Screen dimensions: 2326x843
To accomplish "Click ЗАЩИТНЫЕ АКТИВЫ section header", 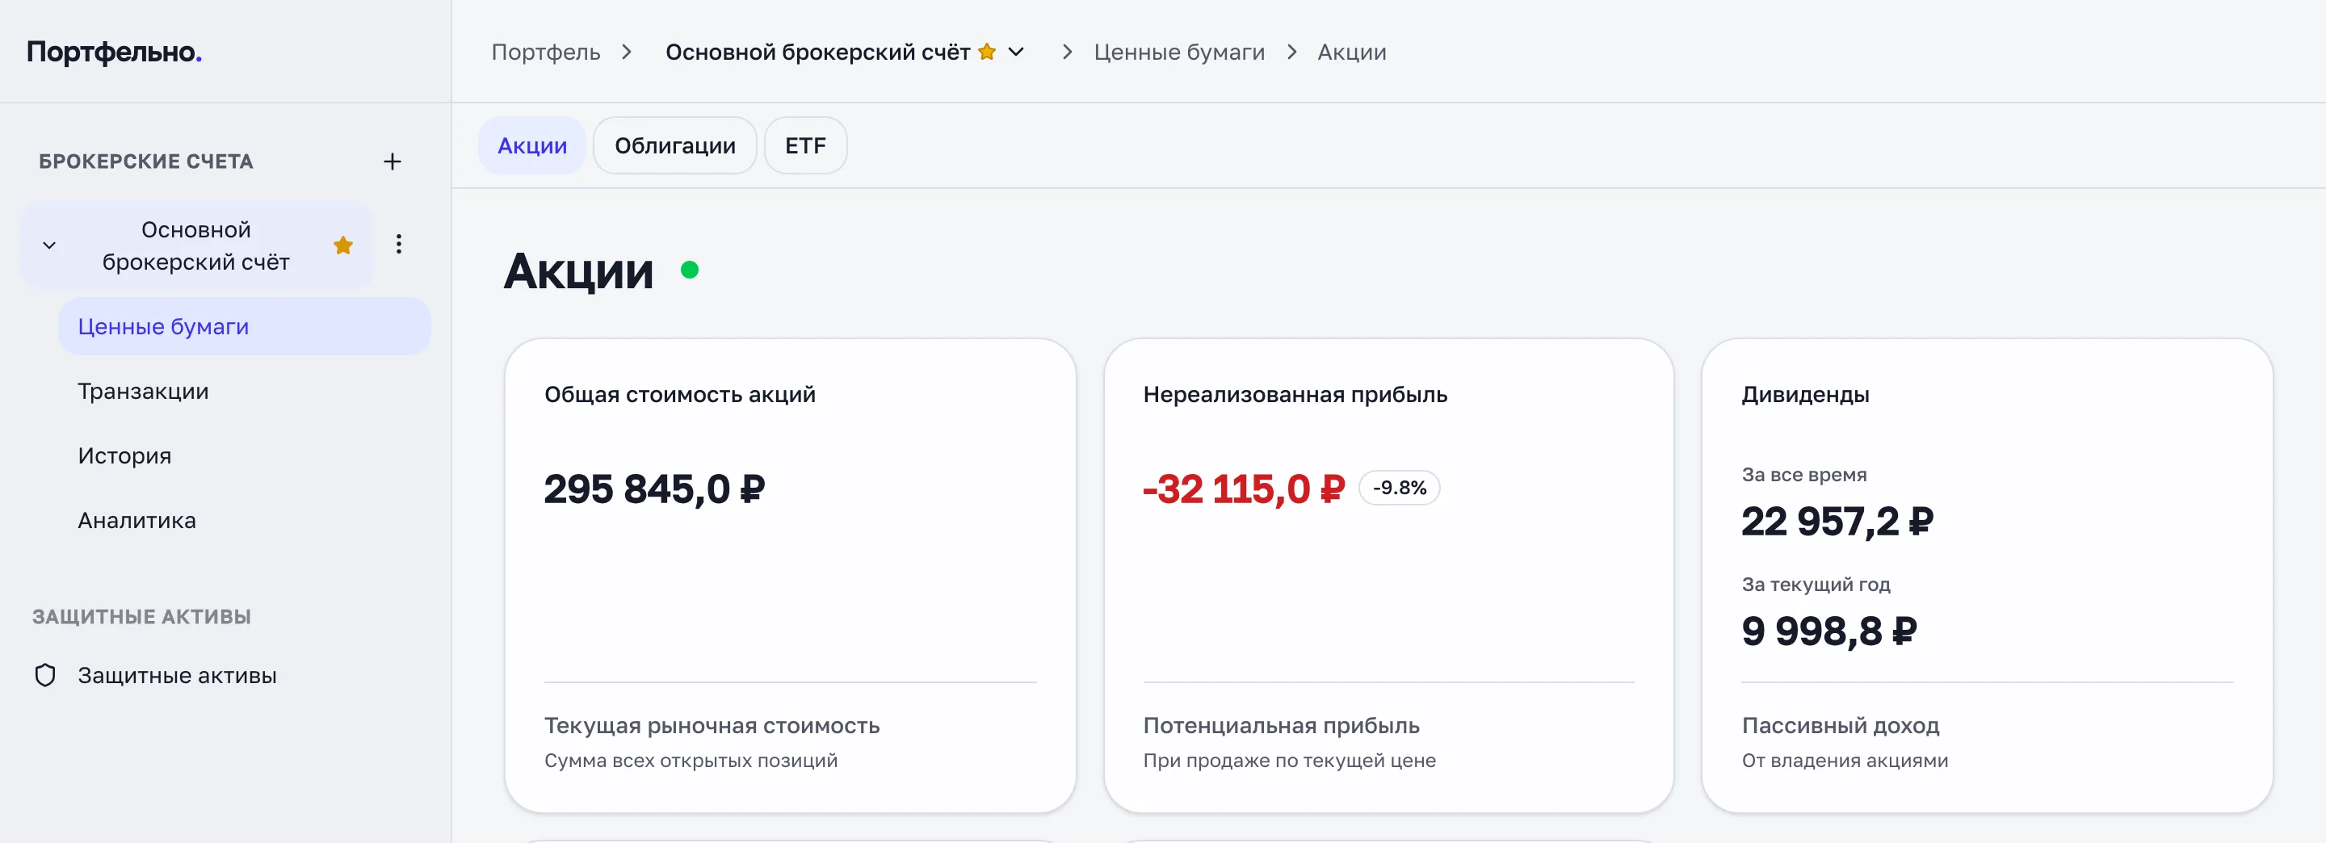I will coord(142,618).
